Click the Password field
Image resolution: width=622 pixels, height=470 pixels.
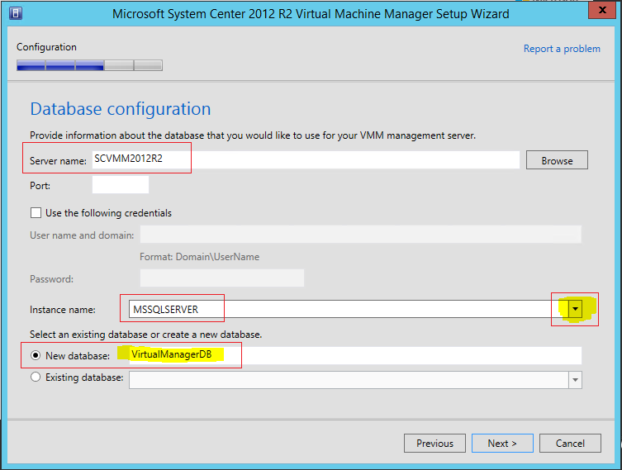point(222,278)
